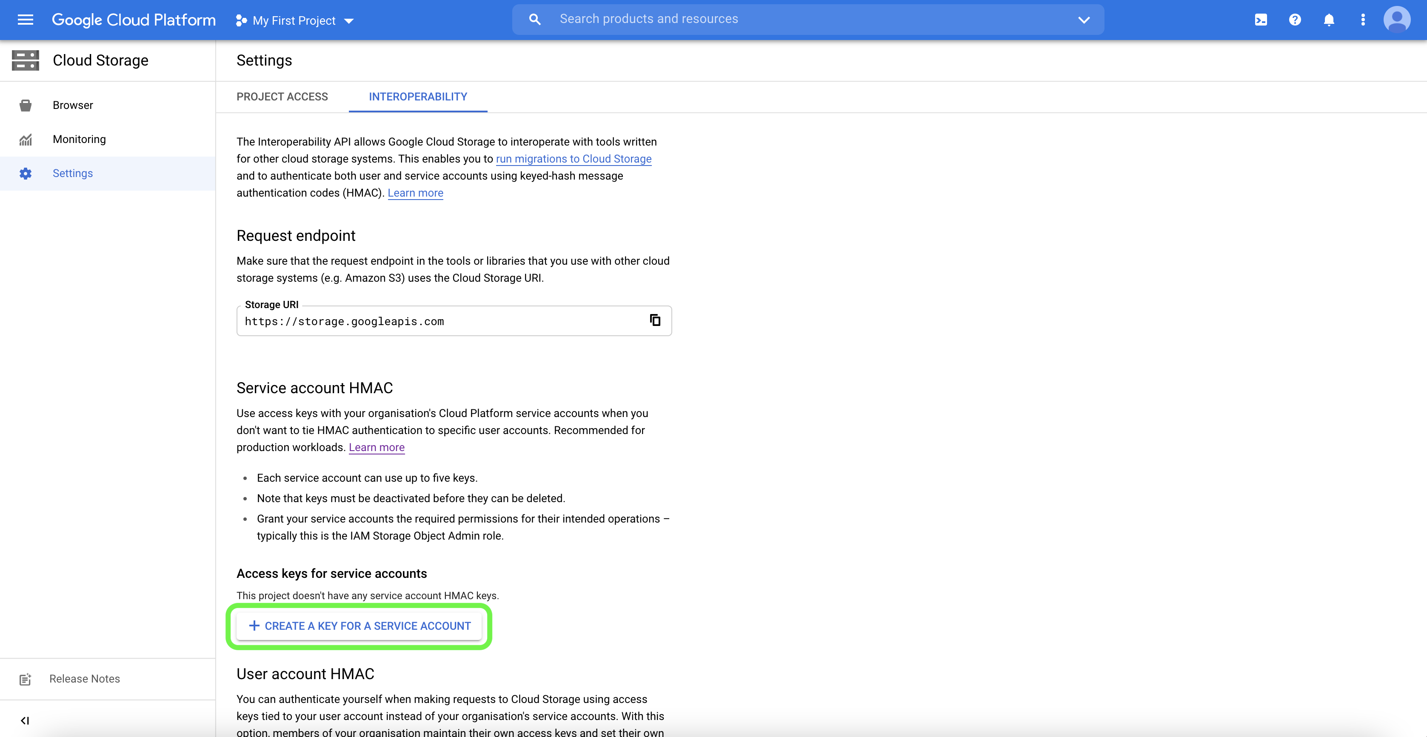Follow the run migrations to Cloud Storage link
The image size is (1427, 737).
pyautogui.click(x=574, y=158)
